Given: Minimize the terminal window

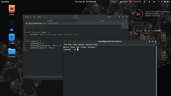Looking at the screenshot, I should pyautogui.click(x=149, y=42).
